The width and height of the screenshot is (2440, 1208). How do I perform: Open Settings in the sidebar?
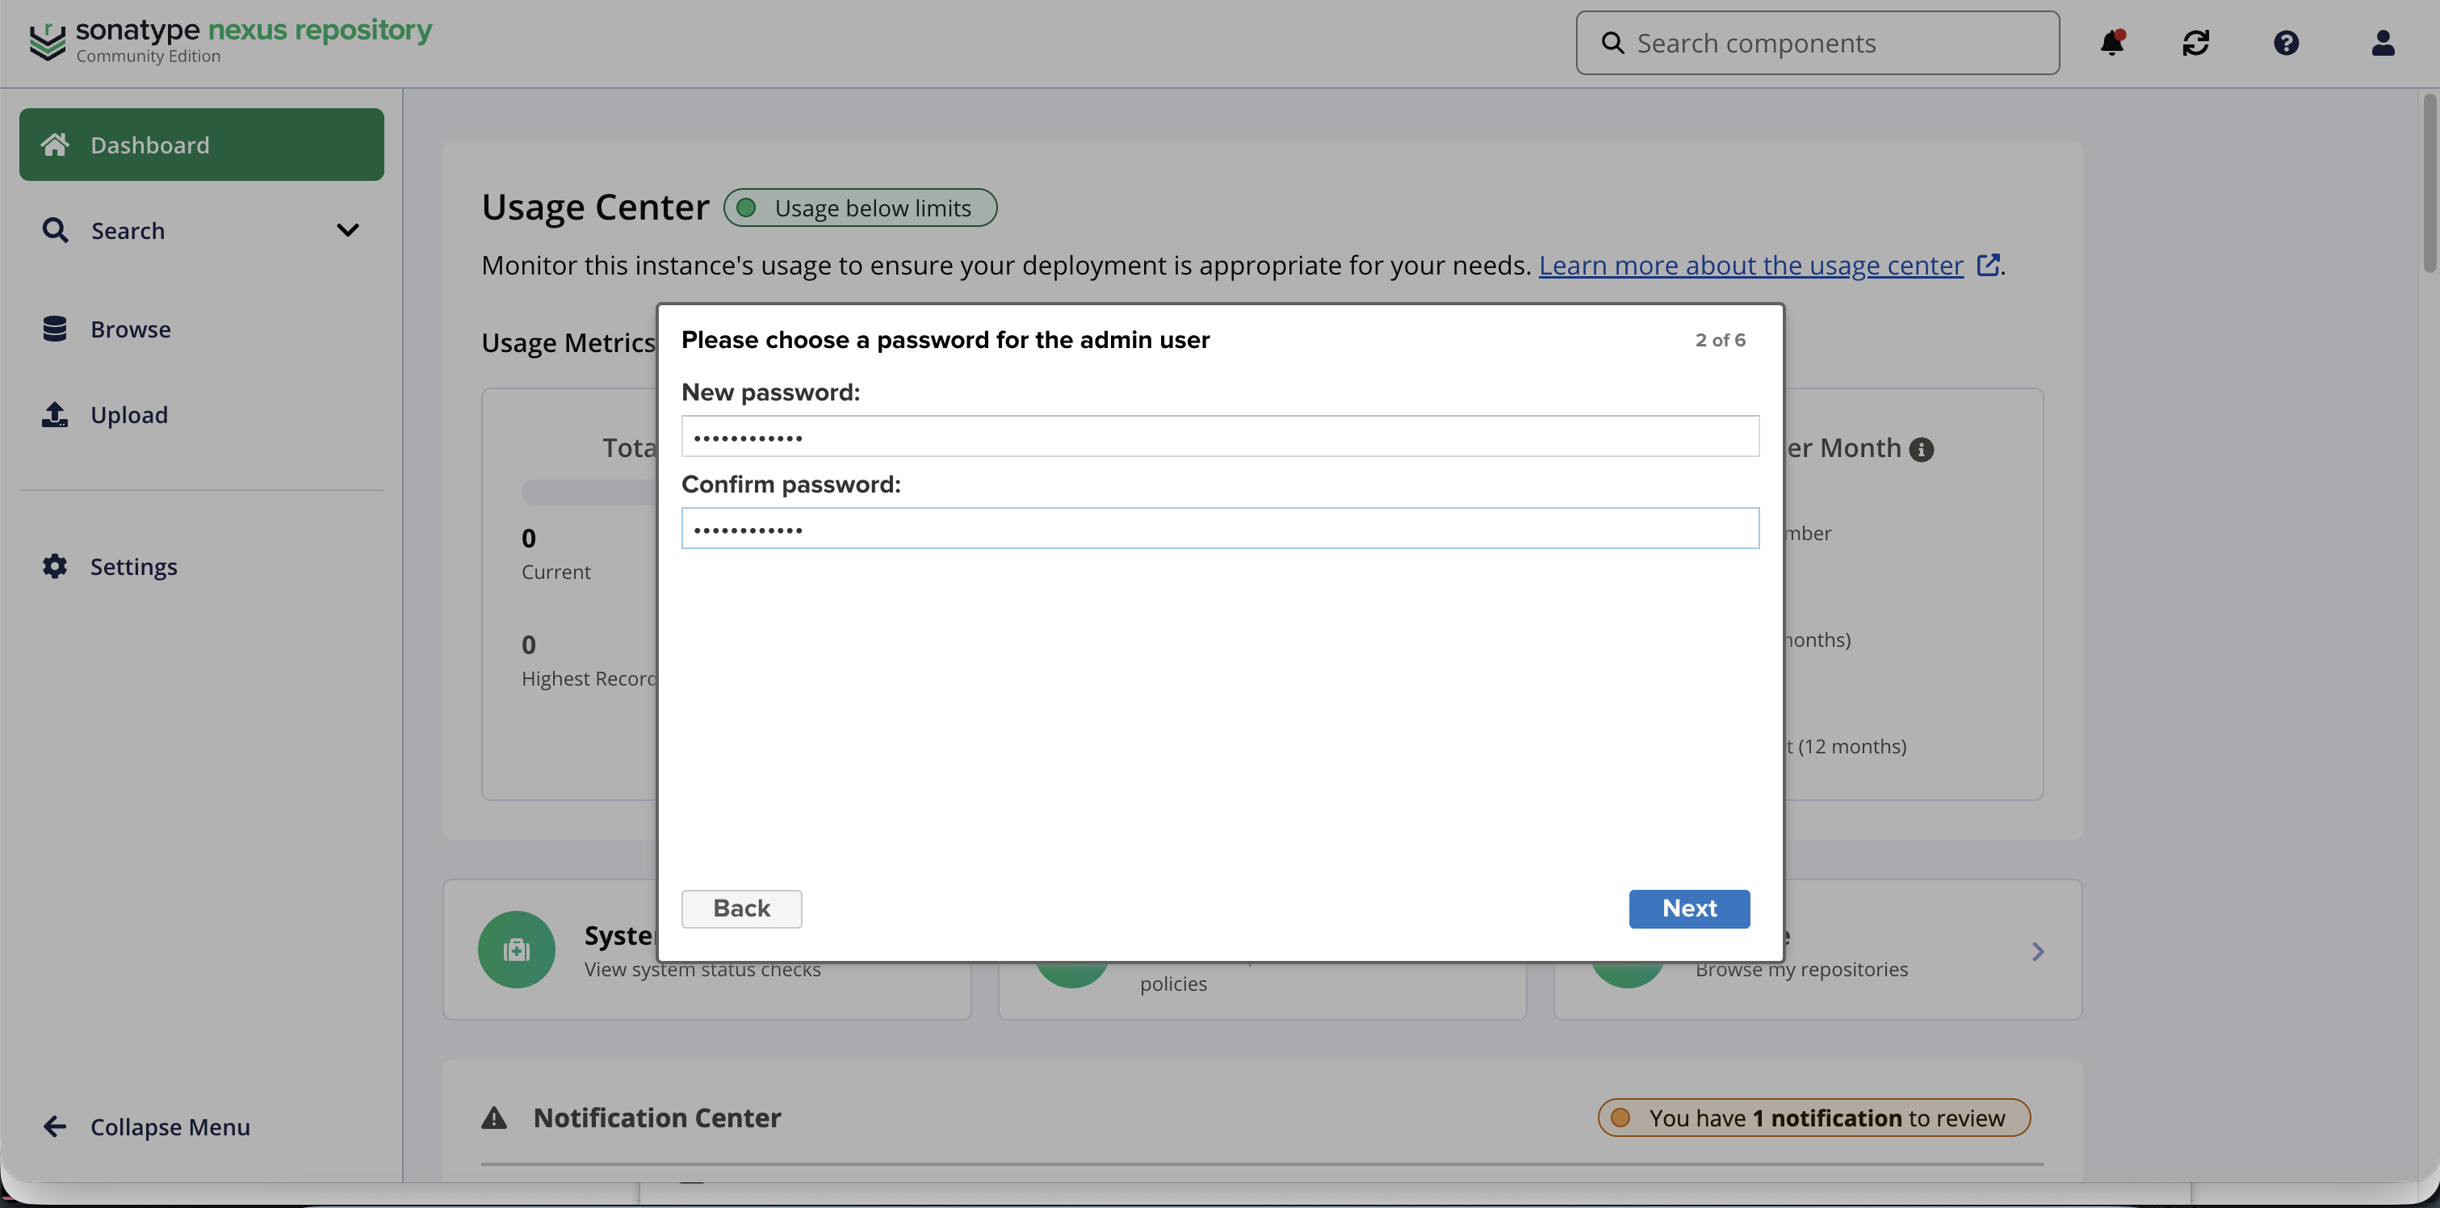(x=133, y=567)
